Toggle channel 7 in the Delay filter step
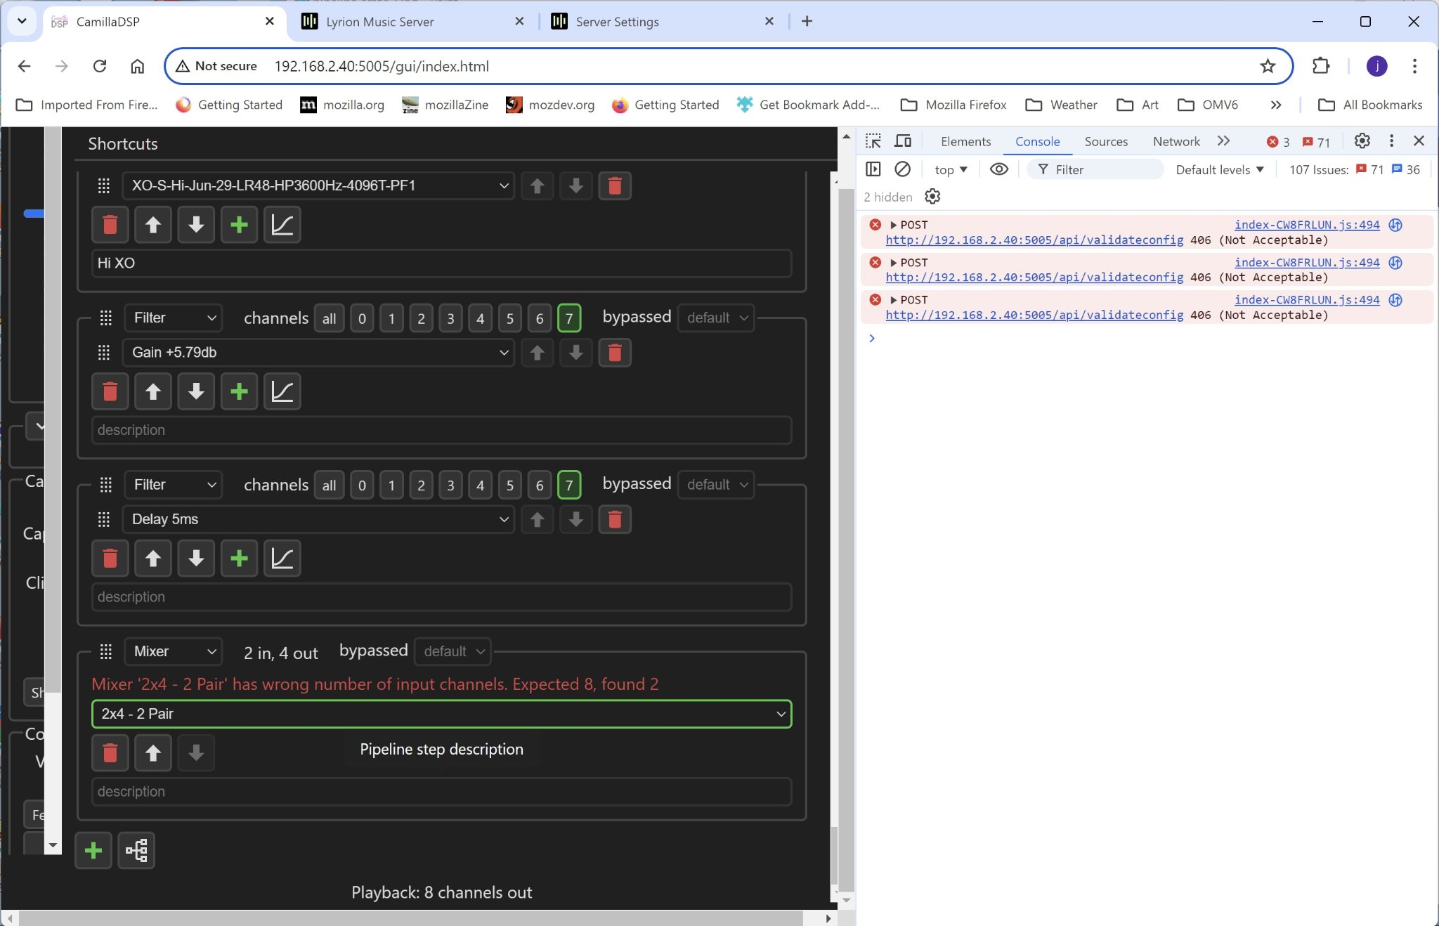 pos(569,485)
